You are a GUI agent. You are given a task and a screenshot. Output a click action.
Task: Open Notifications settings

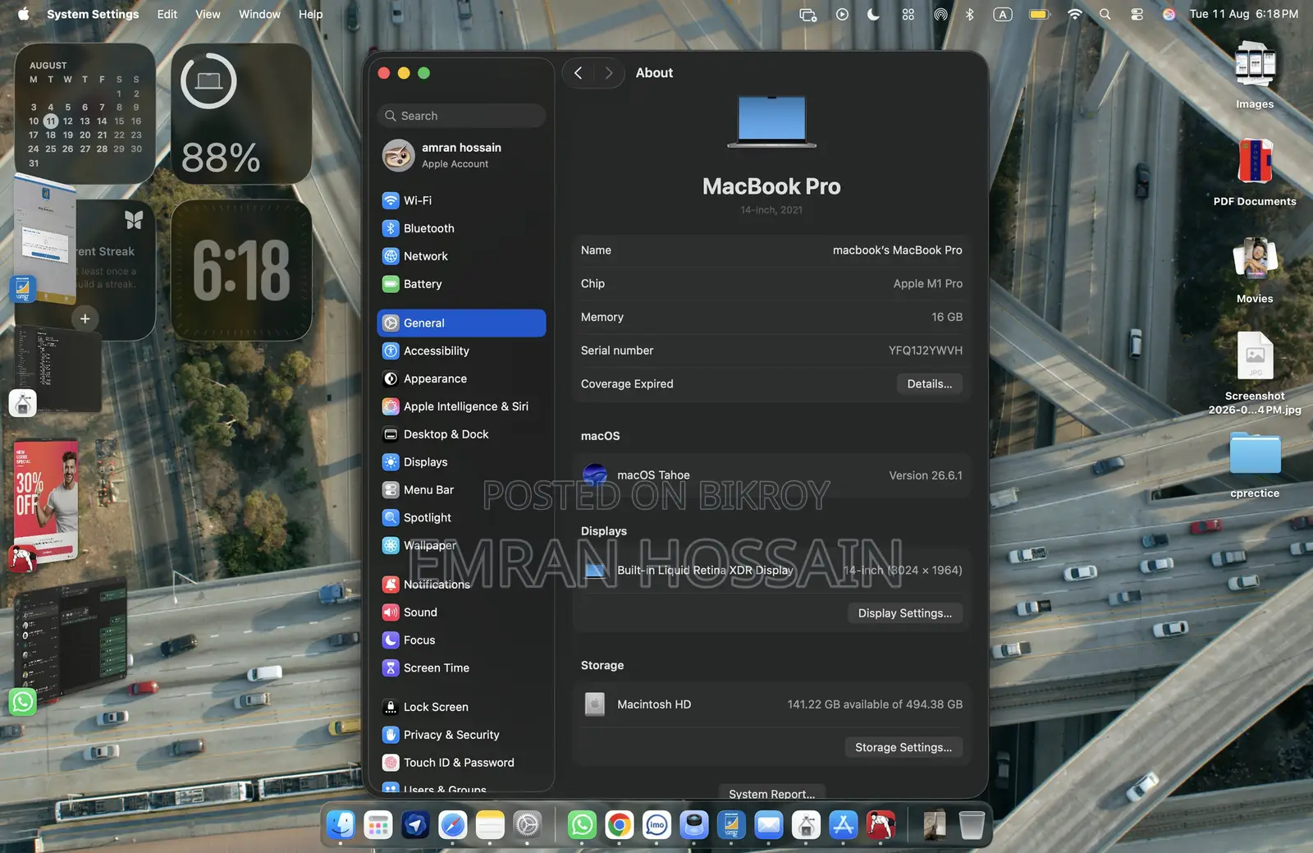point(461,585)
